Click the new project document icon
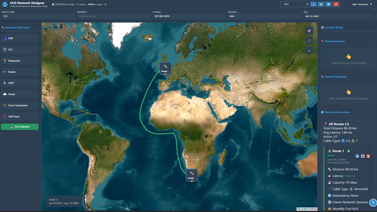This screenshot has width=377, height=212. click(x=328, y=4)
